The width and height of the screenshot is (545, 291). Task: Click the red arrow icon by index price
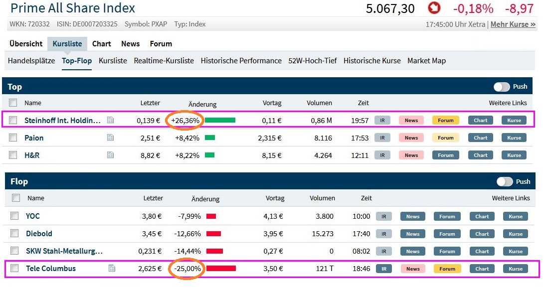point(434,8)
